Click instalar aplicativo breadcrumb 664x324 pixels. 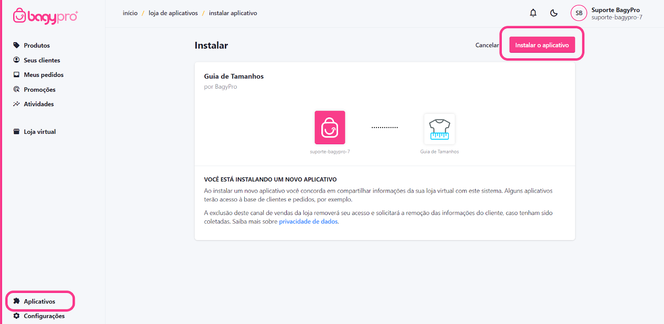point(233,13)
